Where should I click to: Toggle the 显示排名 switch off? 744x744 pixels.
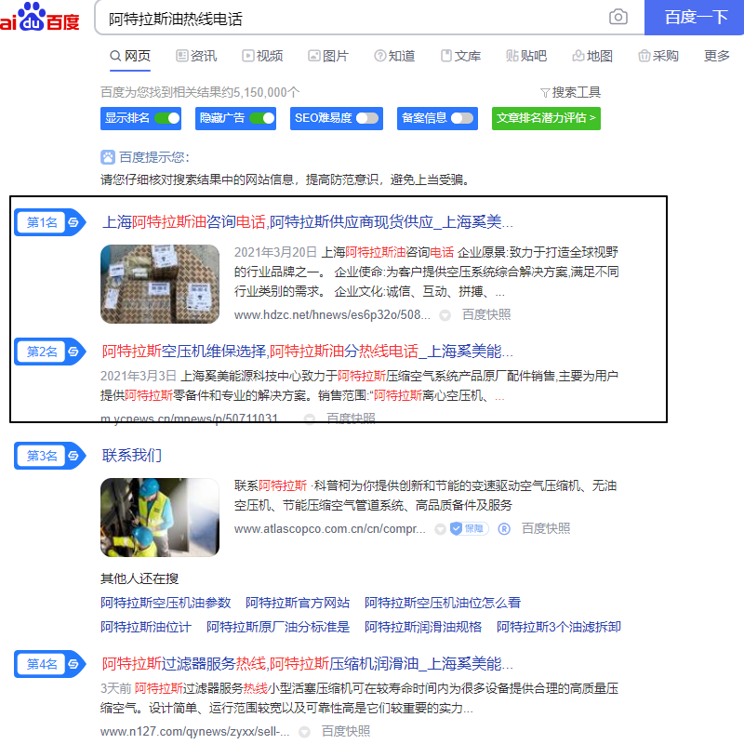(167, 118)
